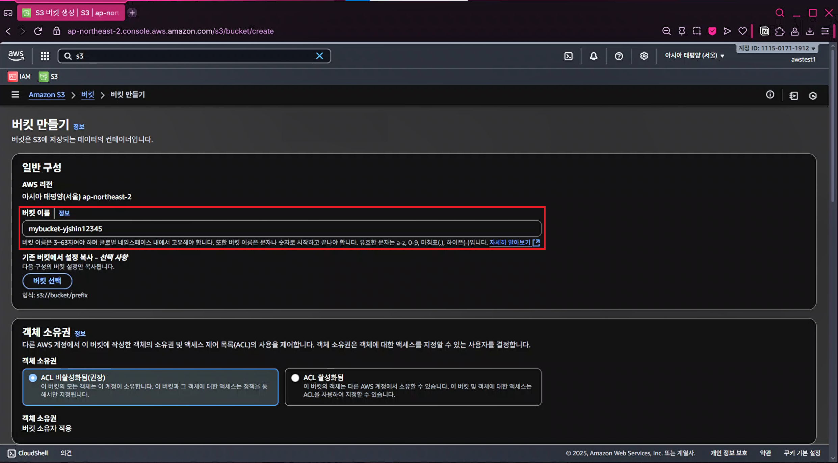The height and width of the screenshot is (463, 838).
Task: Open the browser extensions puzzle icon
Action: click(x=780, y=31)
